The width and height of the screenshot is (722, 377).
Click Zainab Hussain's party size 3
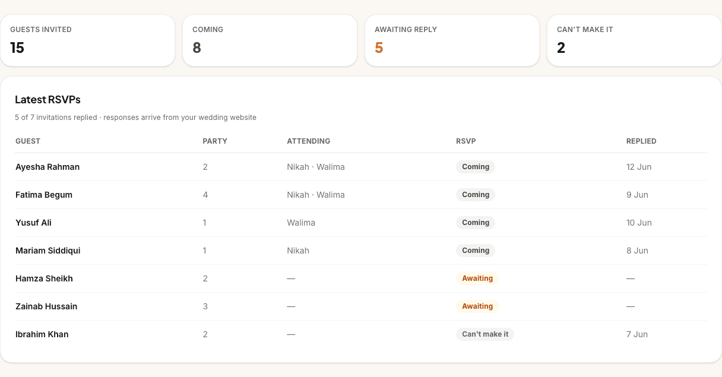205,306
